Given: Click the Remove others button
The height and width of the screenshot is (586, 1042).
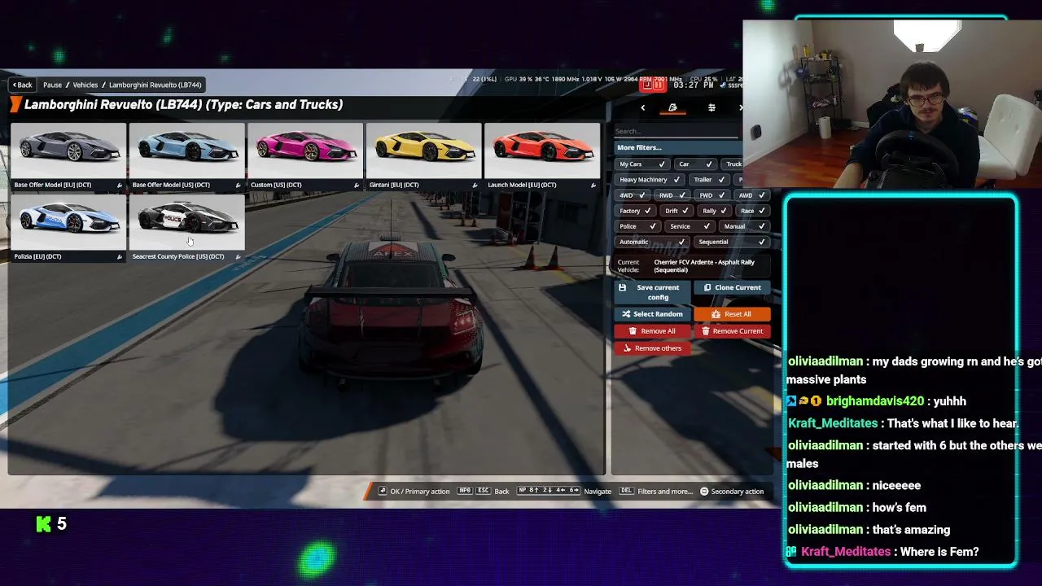Looking at the screenshot, I should 652,348.
